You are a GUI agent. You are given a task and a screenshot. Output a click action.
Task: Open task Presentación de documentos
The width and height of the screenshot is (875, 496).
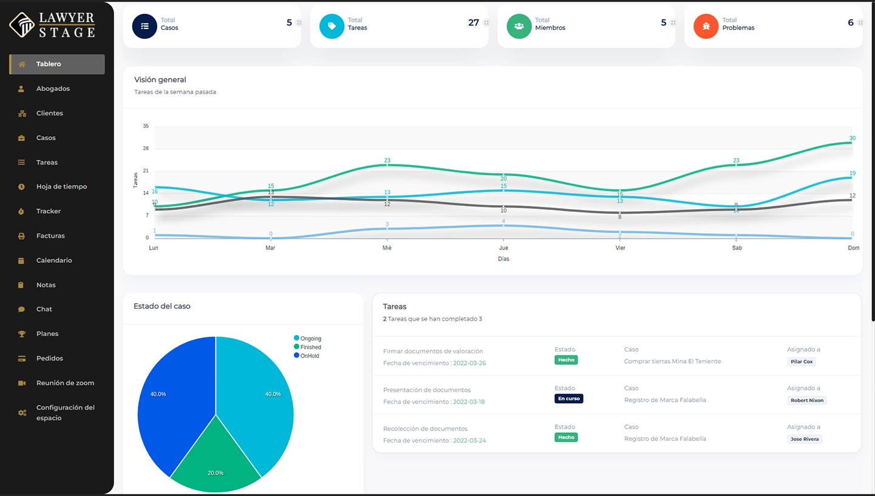(427, 390)
